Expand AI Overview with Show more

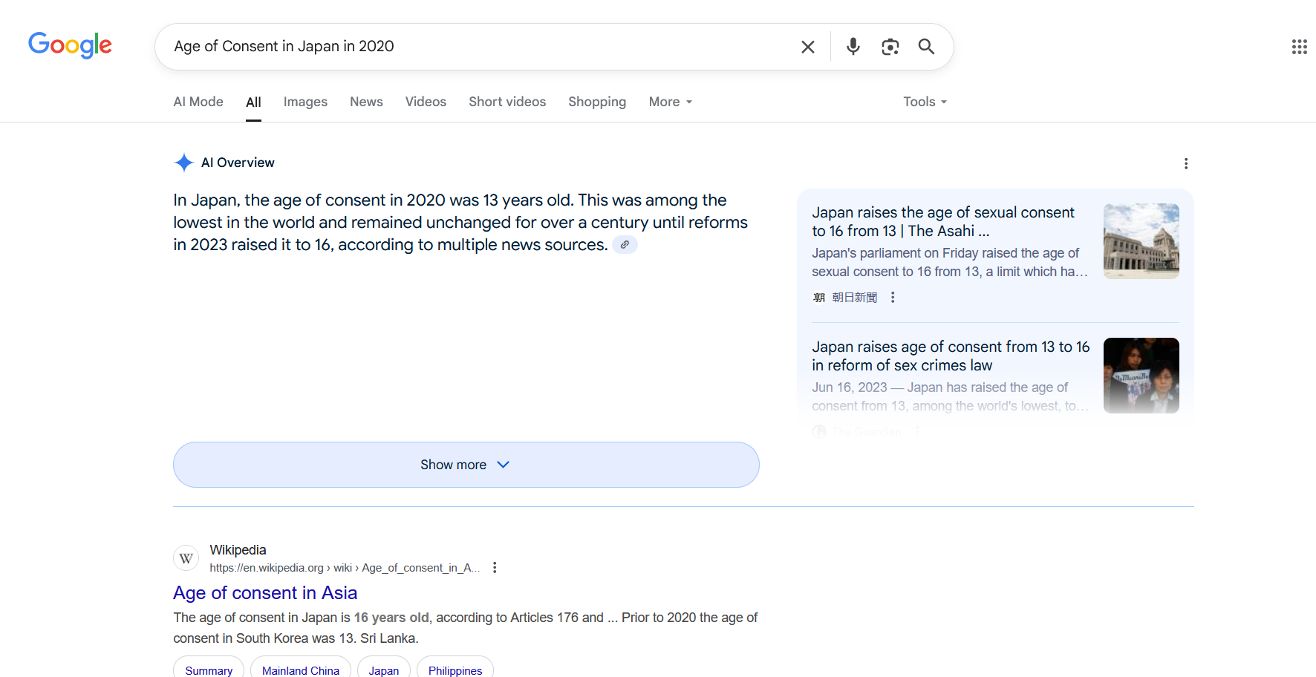466,465
